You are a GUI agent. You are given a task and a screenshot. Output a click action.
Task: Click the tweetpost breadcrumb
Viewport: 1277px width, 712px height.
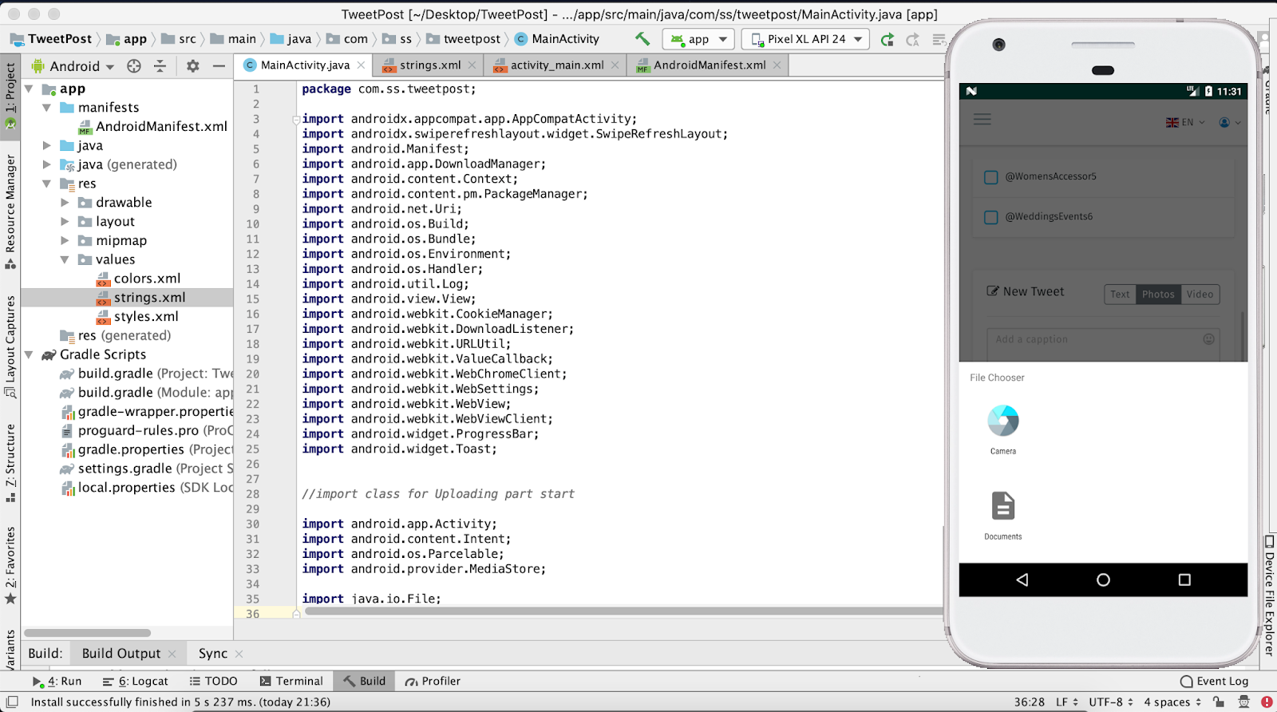[x=464, y=39]
